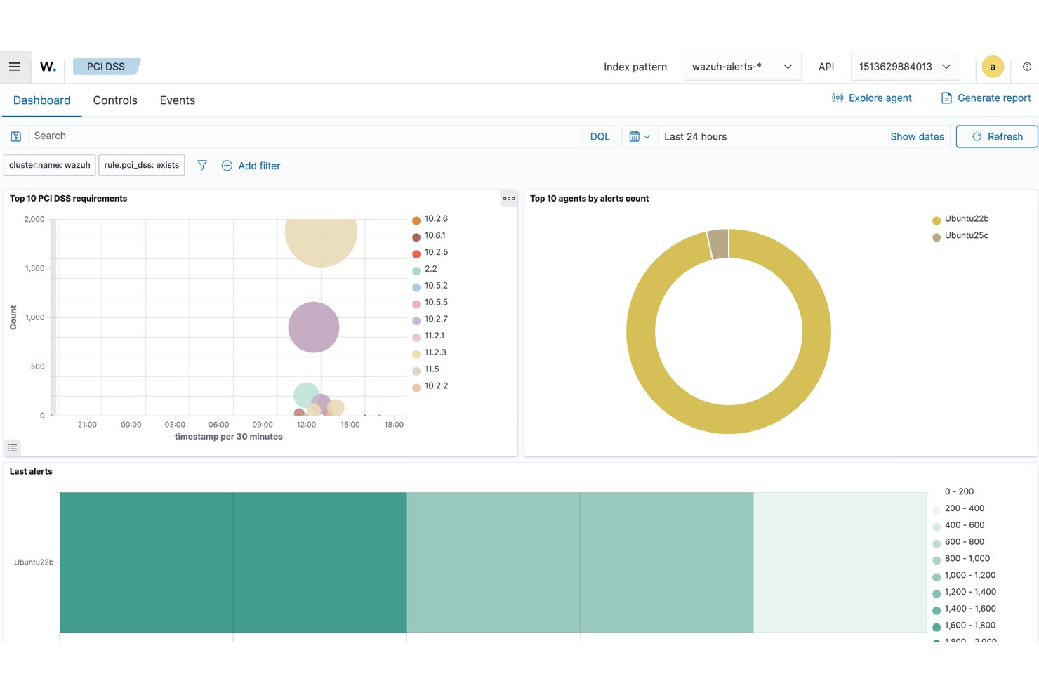1039x693 pixels.
Task: Toggle the 10.5.2 legend item
Action: [430, 286]
